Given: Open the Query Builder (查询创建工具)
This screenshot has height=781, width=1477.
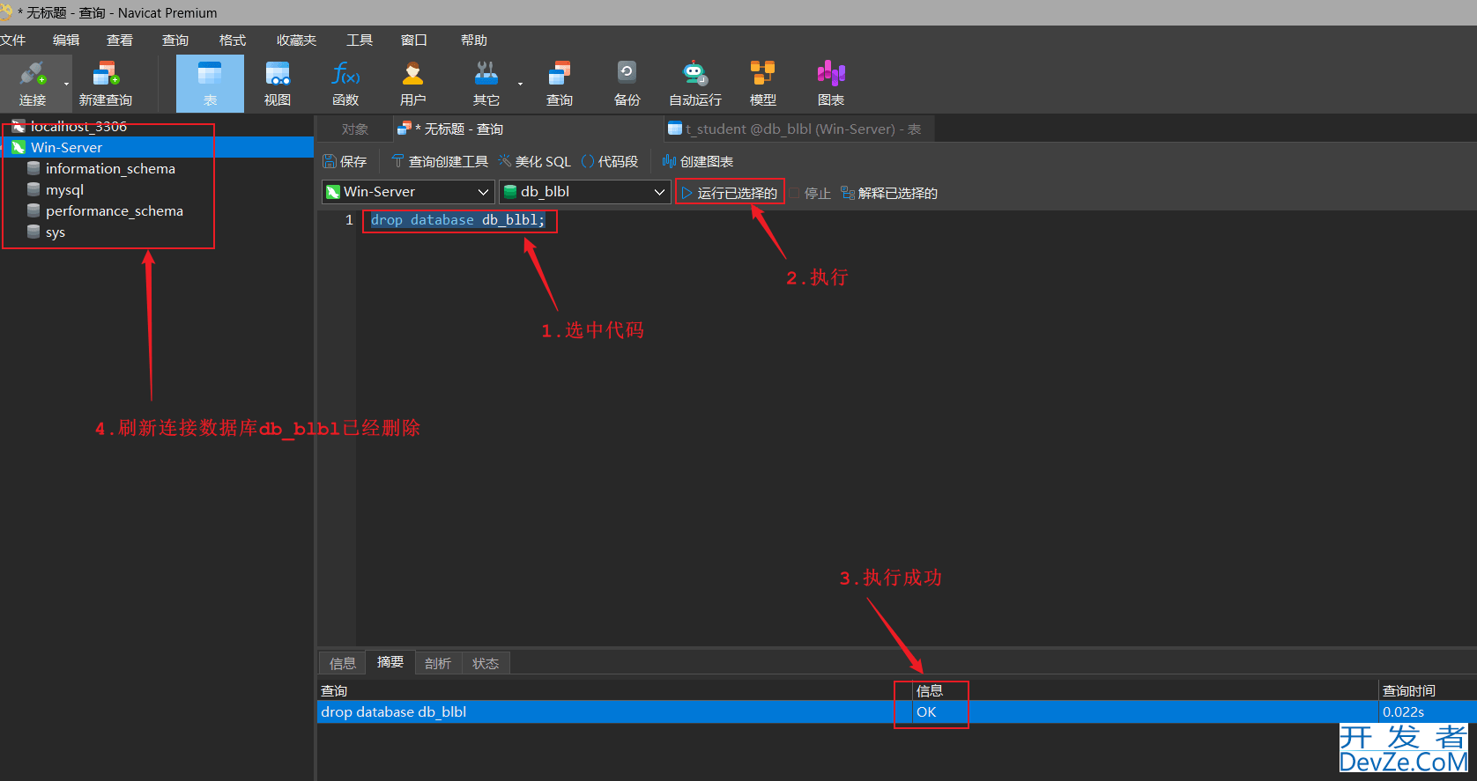Looking at the screenshot, I should (x=440, y=161).
